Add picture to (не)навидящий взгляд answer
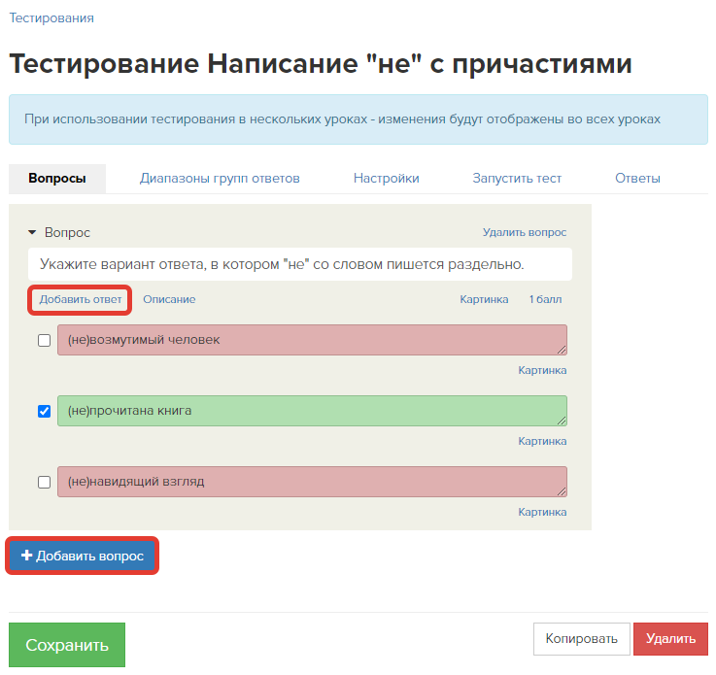This screenshot has height=675, width=716. (x=542, y=512)
